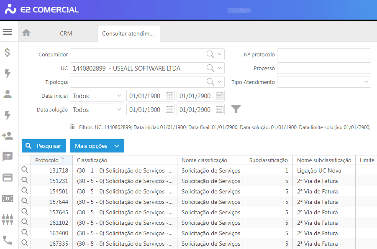Open the phone icon in the sidebar

(8, 240)
